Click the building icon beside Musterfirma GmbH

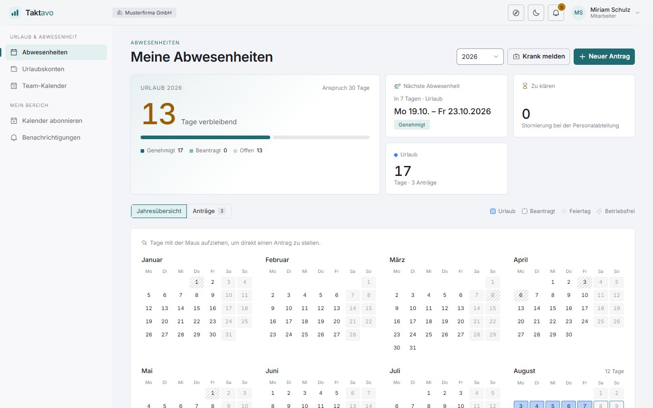tap(120, 13)
